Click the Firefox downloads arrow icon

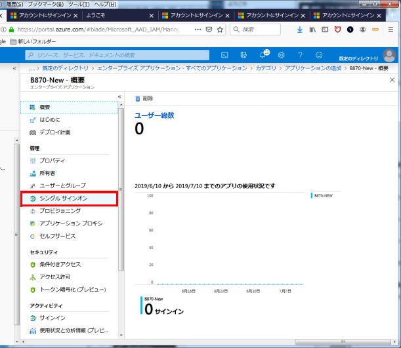point(300,30)
